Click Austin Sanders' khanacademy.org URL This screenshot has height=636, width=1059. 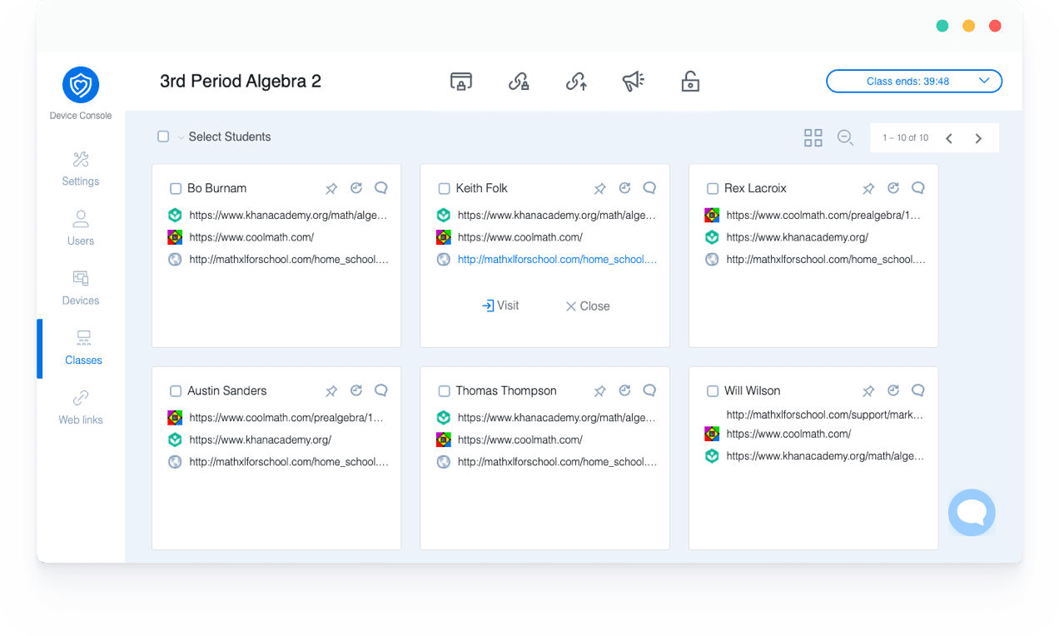click(x=261, y=440)
